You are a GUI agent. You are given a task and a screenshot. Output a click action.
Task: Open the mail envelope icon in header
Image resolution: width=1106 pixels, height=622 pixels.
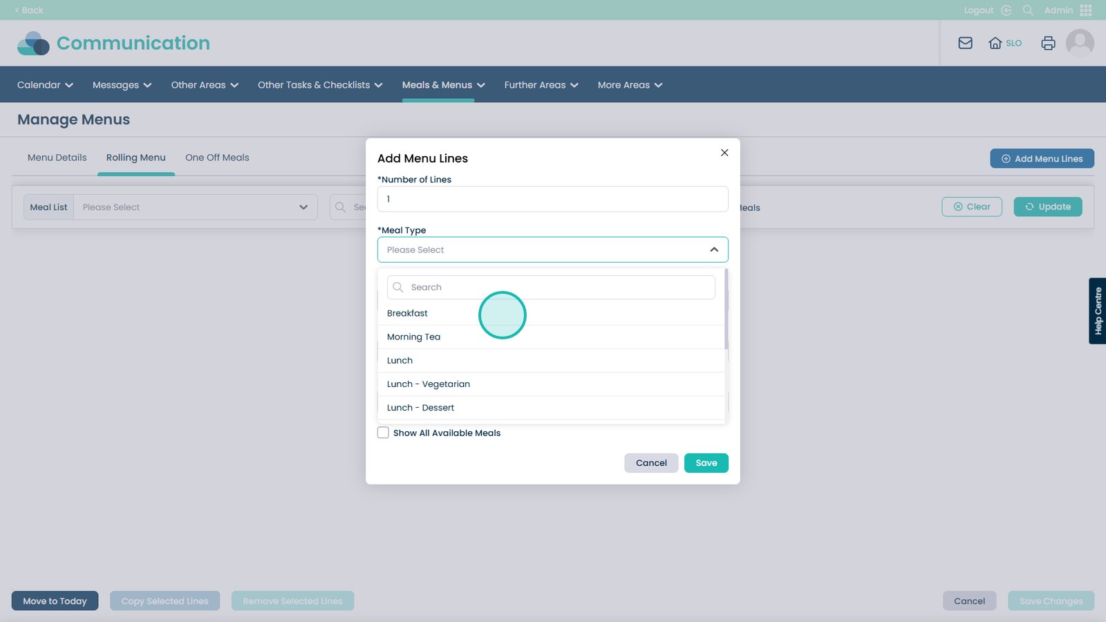tap(965, 43)
